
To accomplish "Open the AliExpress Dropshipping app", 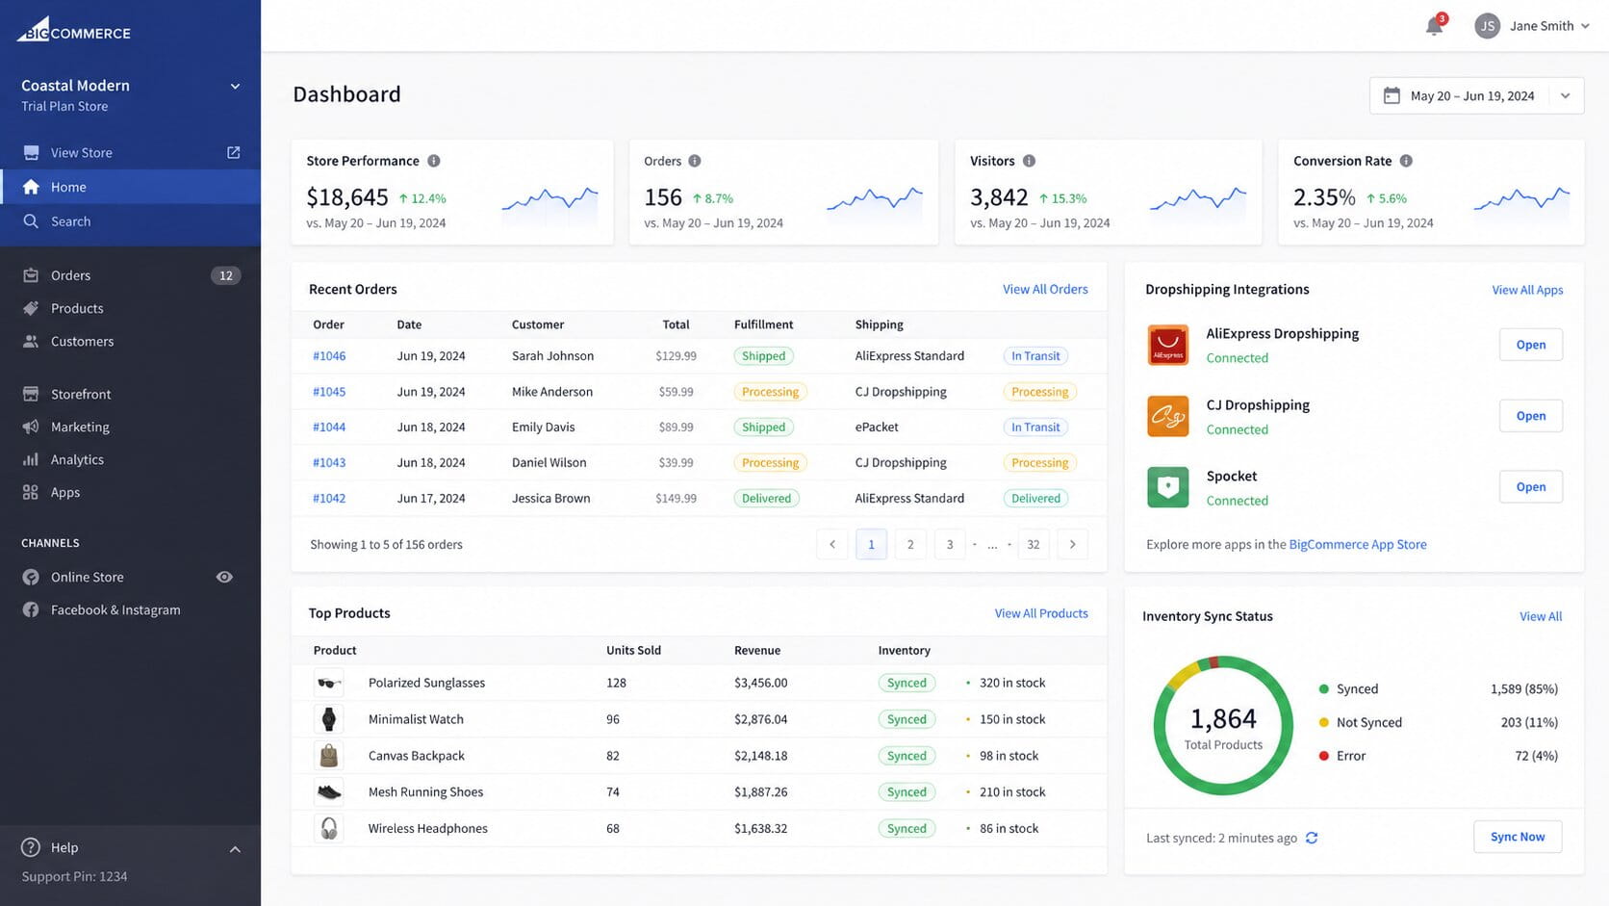I will 1530,345.
